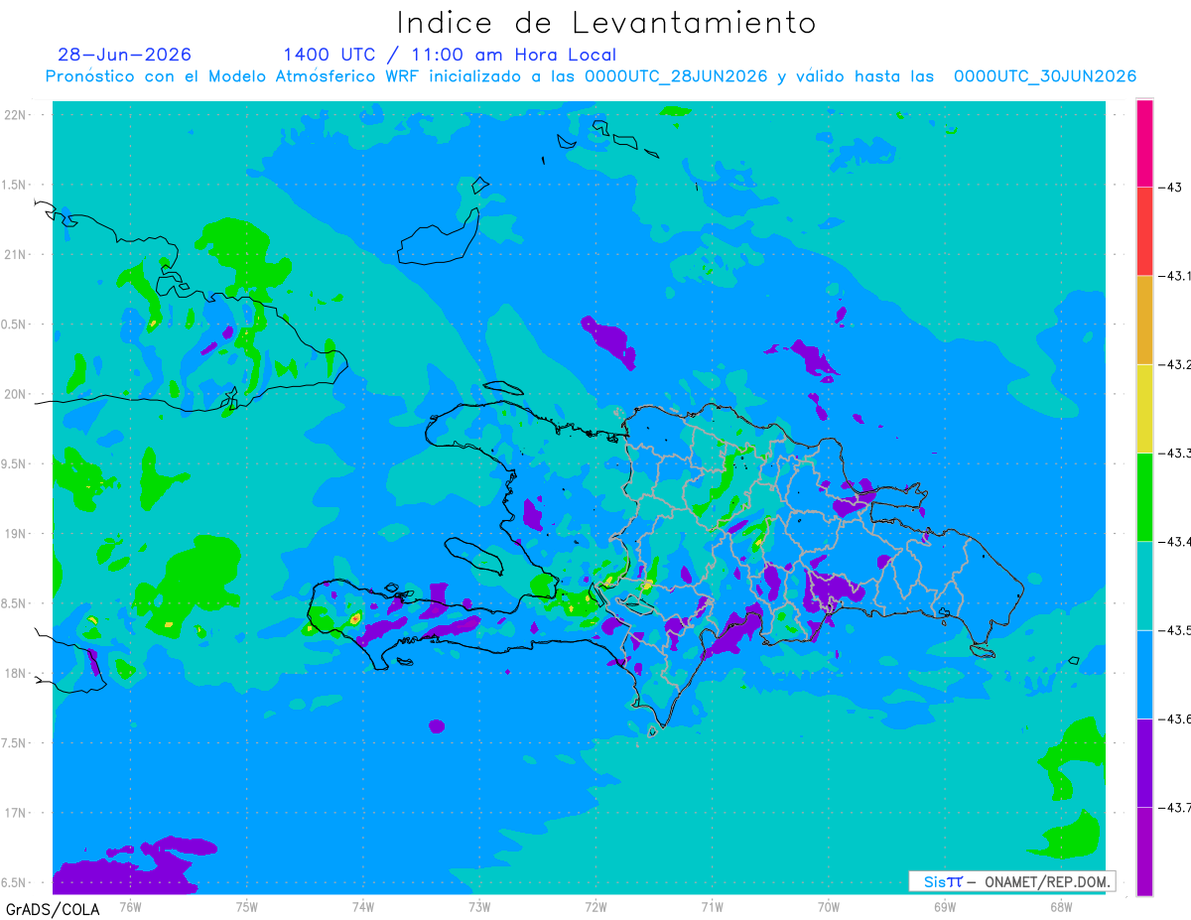Click the '71W' longitude label
This screenshot has height=920, width=1191.
tap(712, 906)
